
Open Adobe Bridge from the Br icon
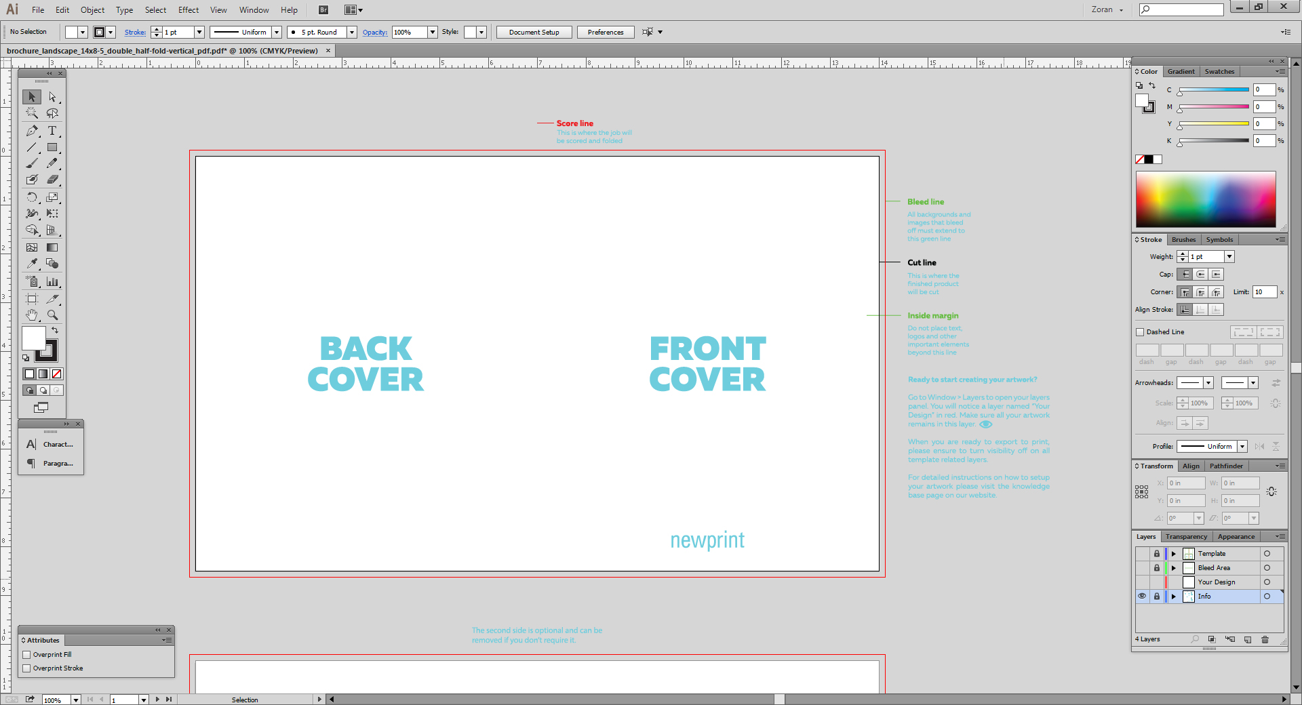[323, 9]
